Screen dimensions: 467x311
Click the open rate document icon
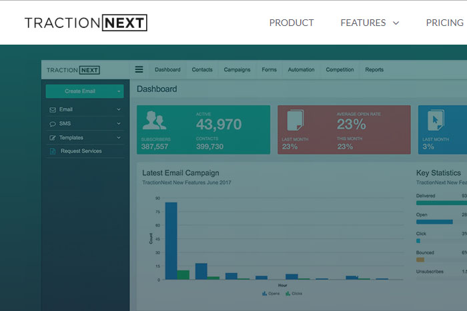point(295,121)
